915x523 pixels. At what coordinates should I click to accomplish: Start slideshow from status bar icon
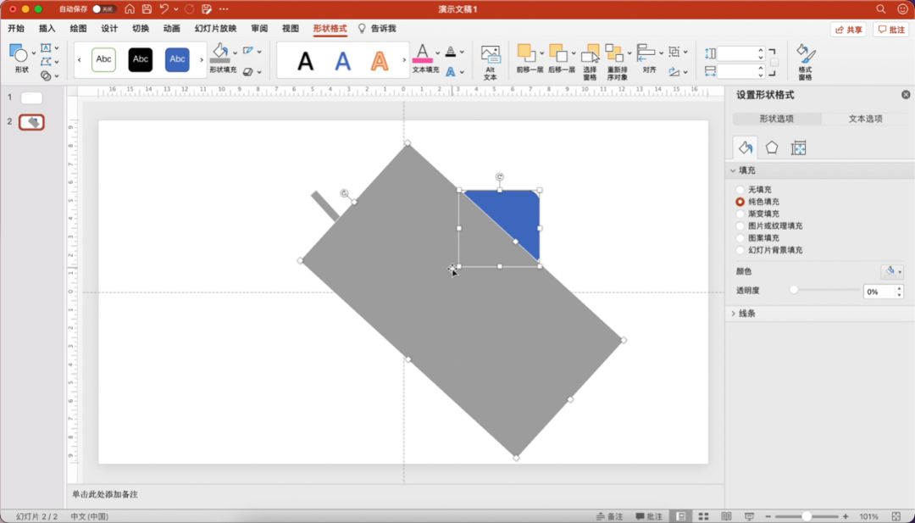(x=749, y=516)
